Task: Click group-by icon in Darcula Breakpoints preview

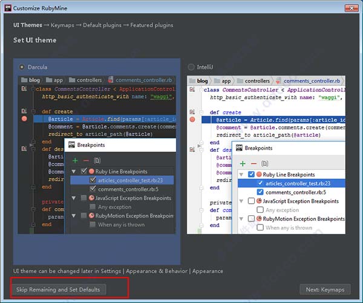Action: 97,160
